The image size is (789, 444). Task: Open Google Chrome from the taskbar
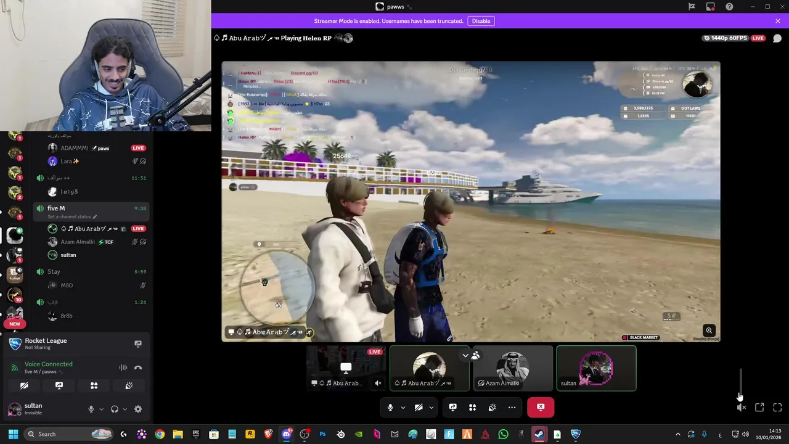[160, 434]
